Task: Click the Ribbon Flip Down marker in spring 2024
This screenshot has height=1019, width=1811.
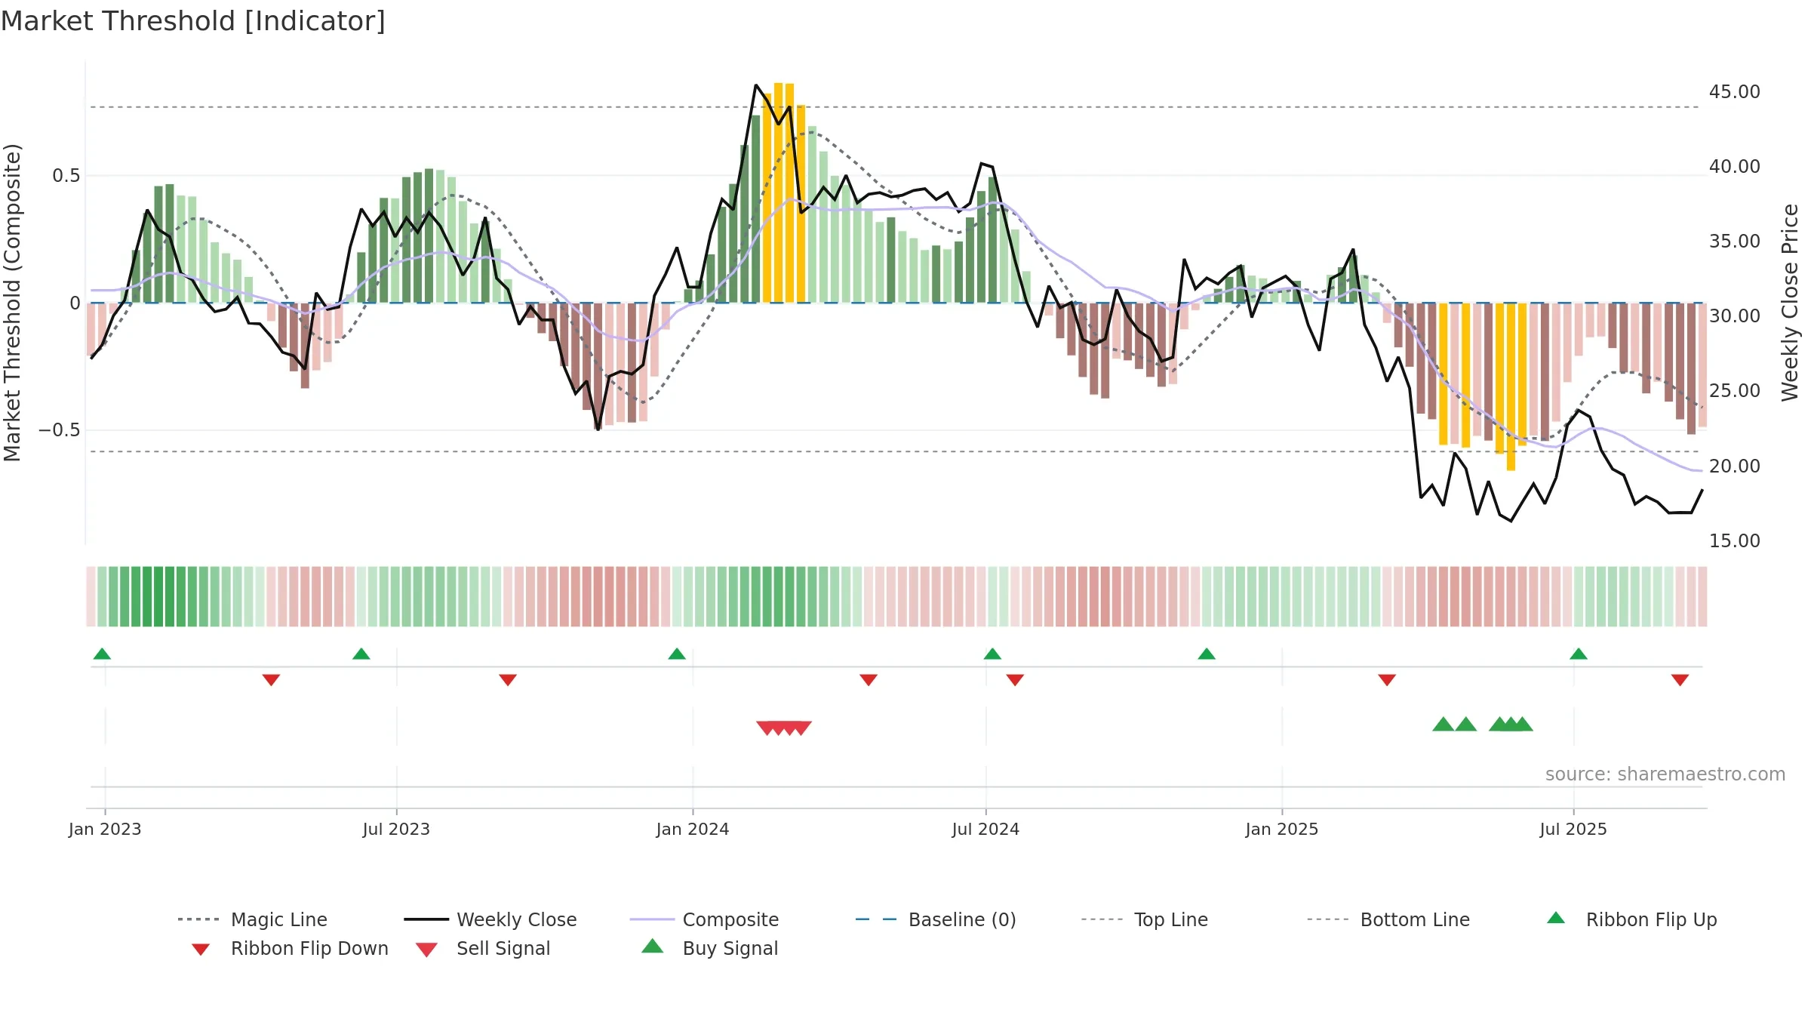Action: coord(869,680)
